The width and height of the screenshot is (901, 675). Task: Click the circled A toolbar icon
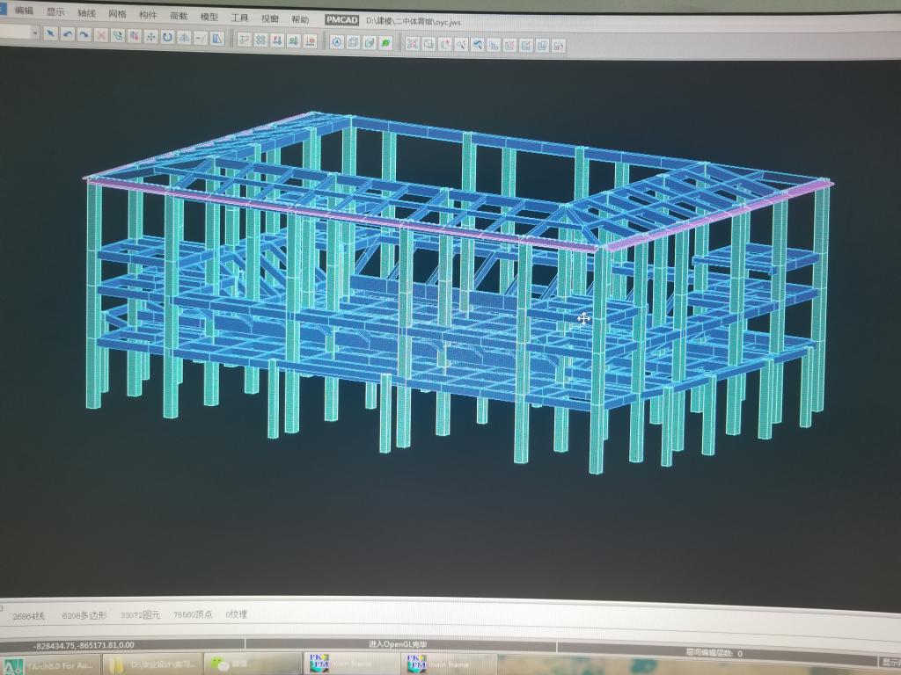(337, 42)
